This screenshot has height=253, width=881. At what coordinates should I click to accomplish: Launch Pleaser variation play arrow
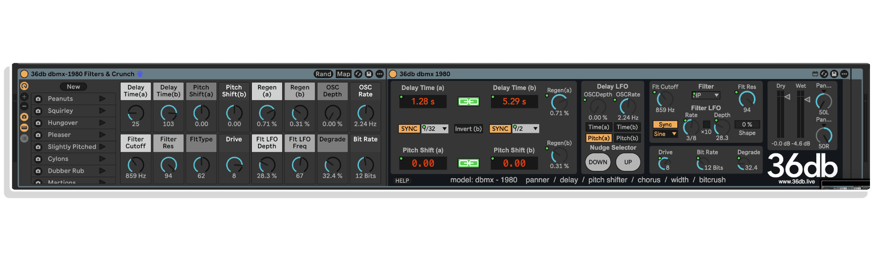(102, 135)
